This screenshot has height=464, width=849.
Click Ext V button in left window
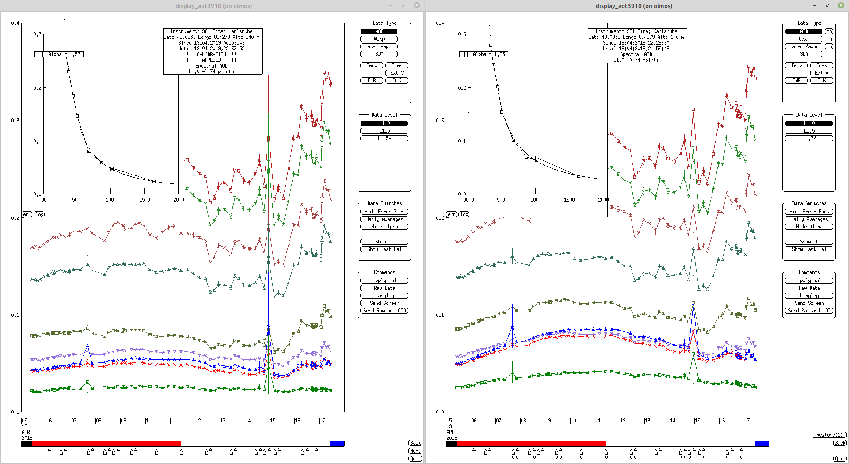397,73
